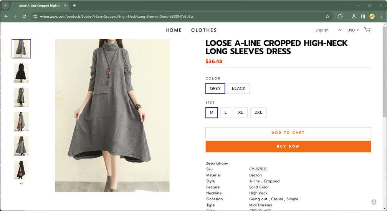
Task: Change currency from USD
Action: tap(353, 30)
